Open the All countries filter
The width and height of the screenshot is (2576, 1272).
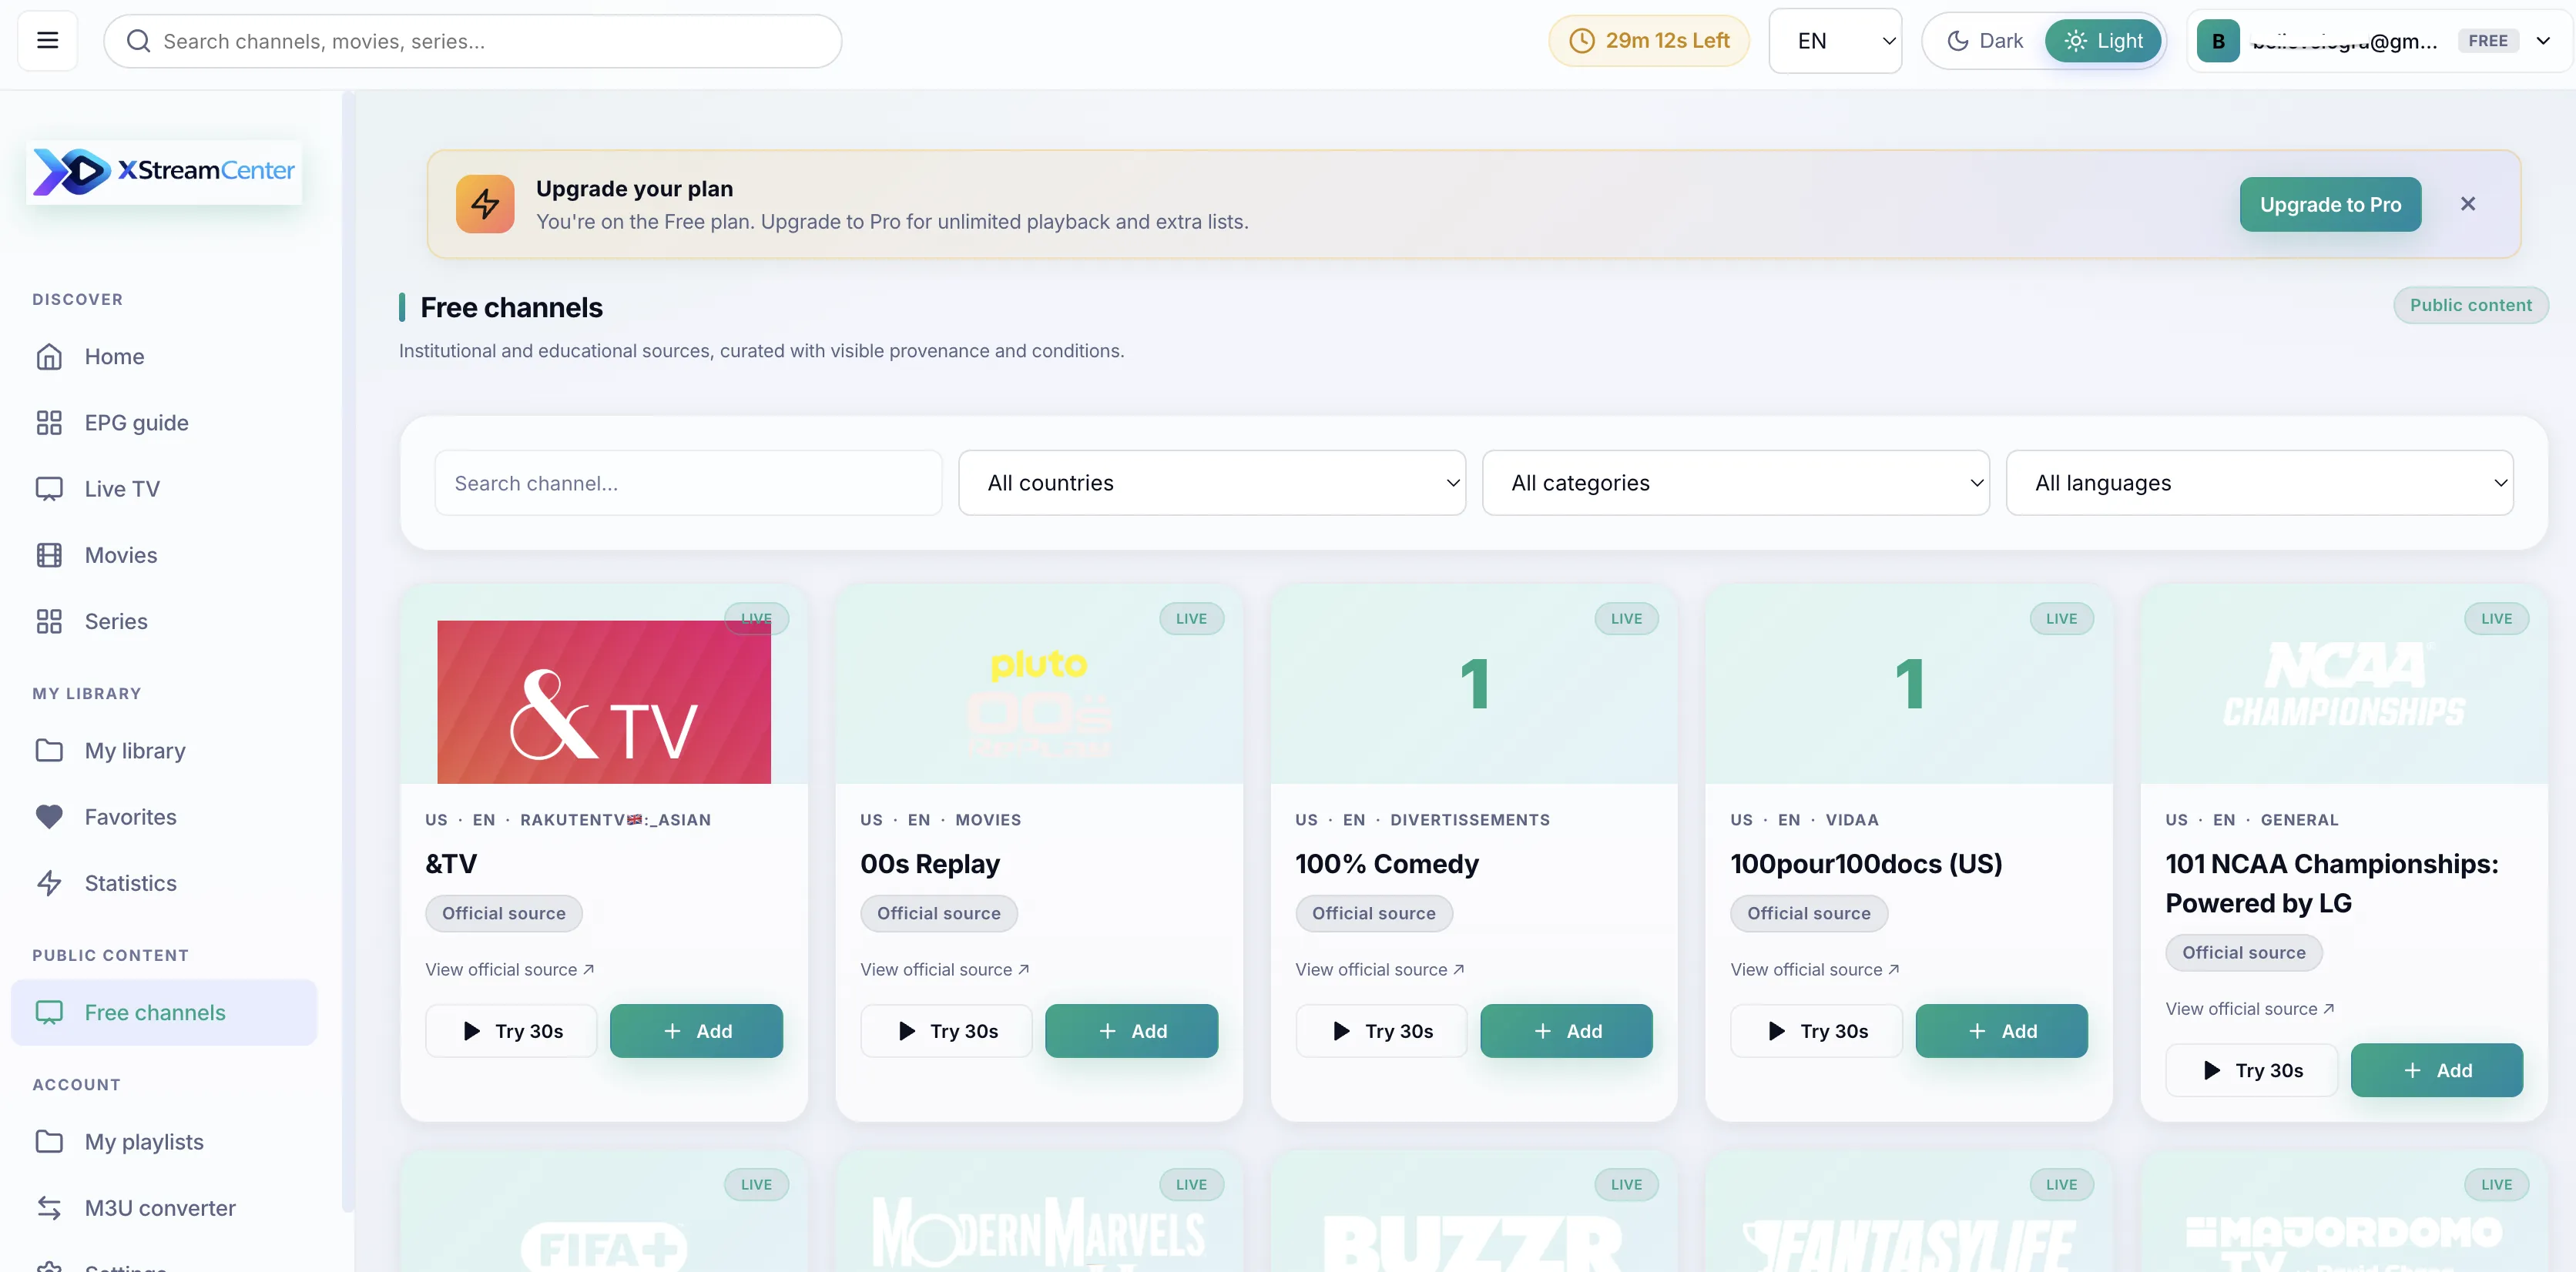pos(1212,483)
